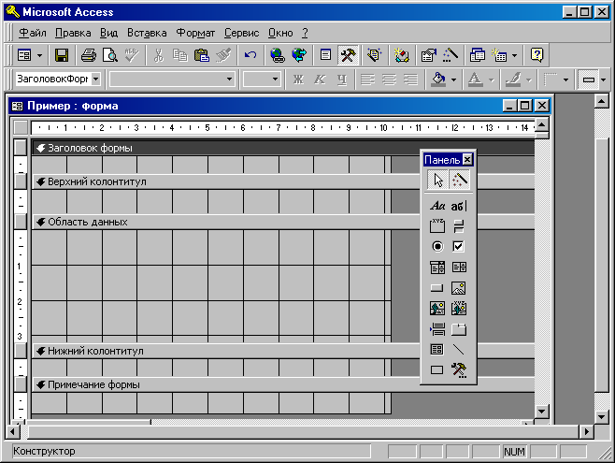615x463 pixels.
Task: Click the Web toolbar globe-arrows icon
Action: [x=299, y=55]
